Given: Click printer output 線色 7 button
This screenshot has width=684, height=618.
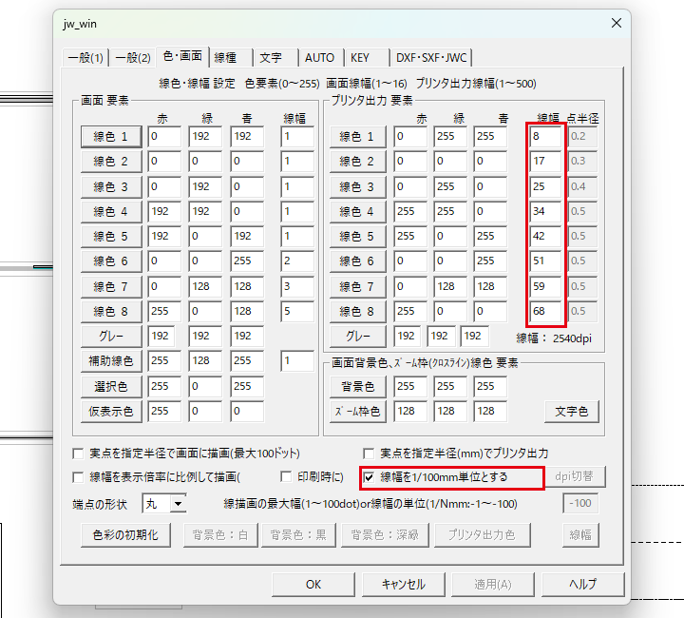Looking at the screenshot, I should click(358, 286).
